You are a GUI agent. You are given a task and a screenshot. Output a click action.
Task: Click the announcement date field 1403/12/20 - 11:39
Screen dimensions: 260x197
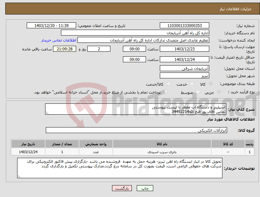point(51,26)
